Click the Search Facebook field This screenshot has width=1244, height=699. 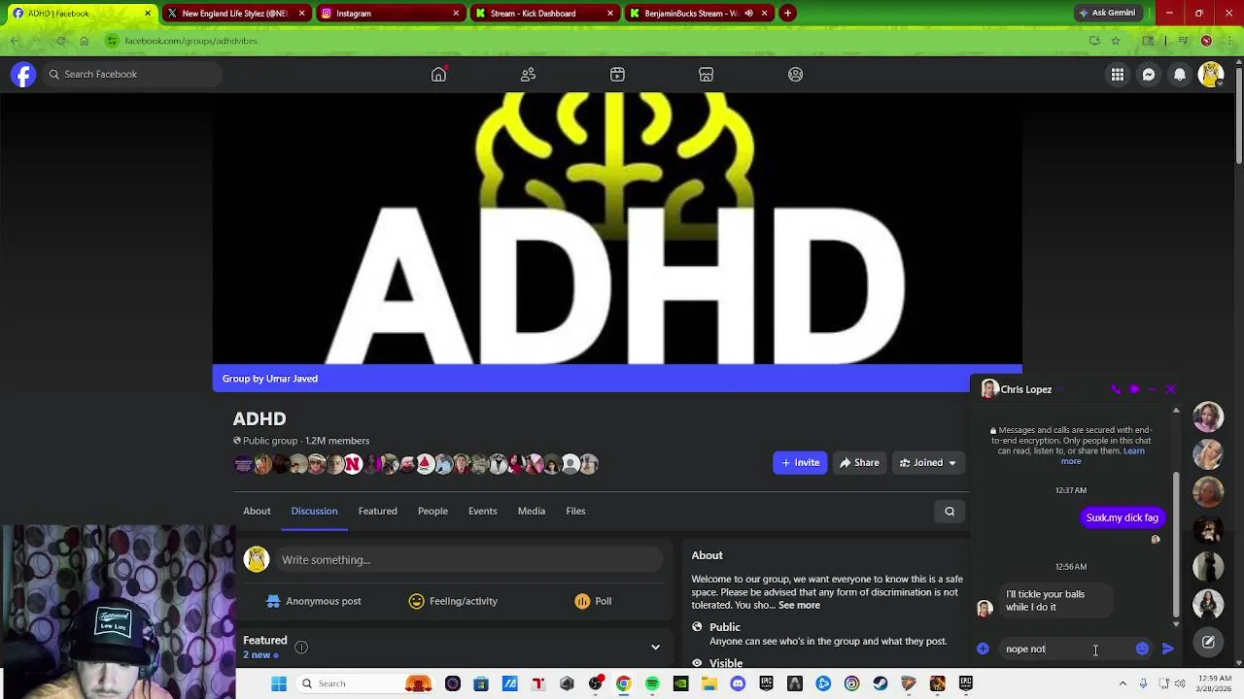coord(131,75)
